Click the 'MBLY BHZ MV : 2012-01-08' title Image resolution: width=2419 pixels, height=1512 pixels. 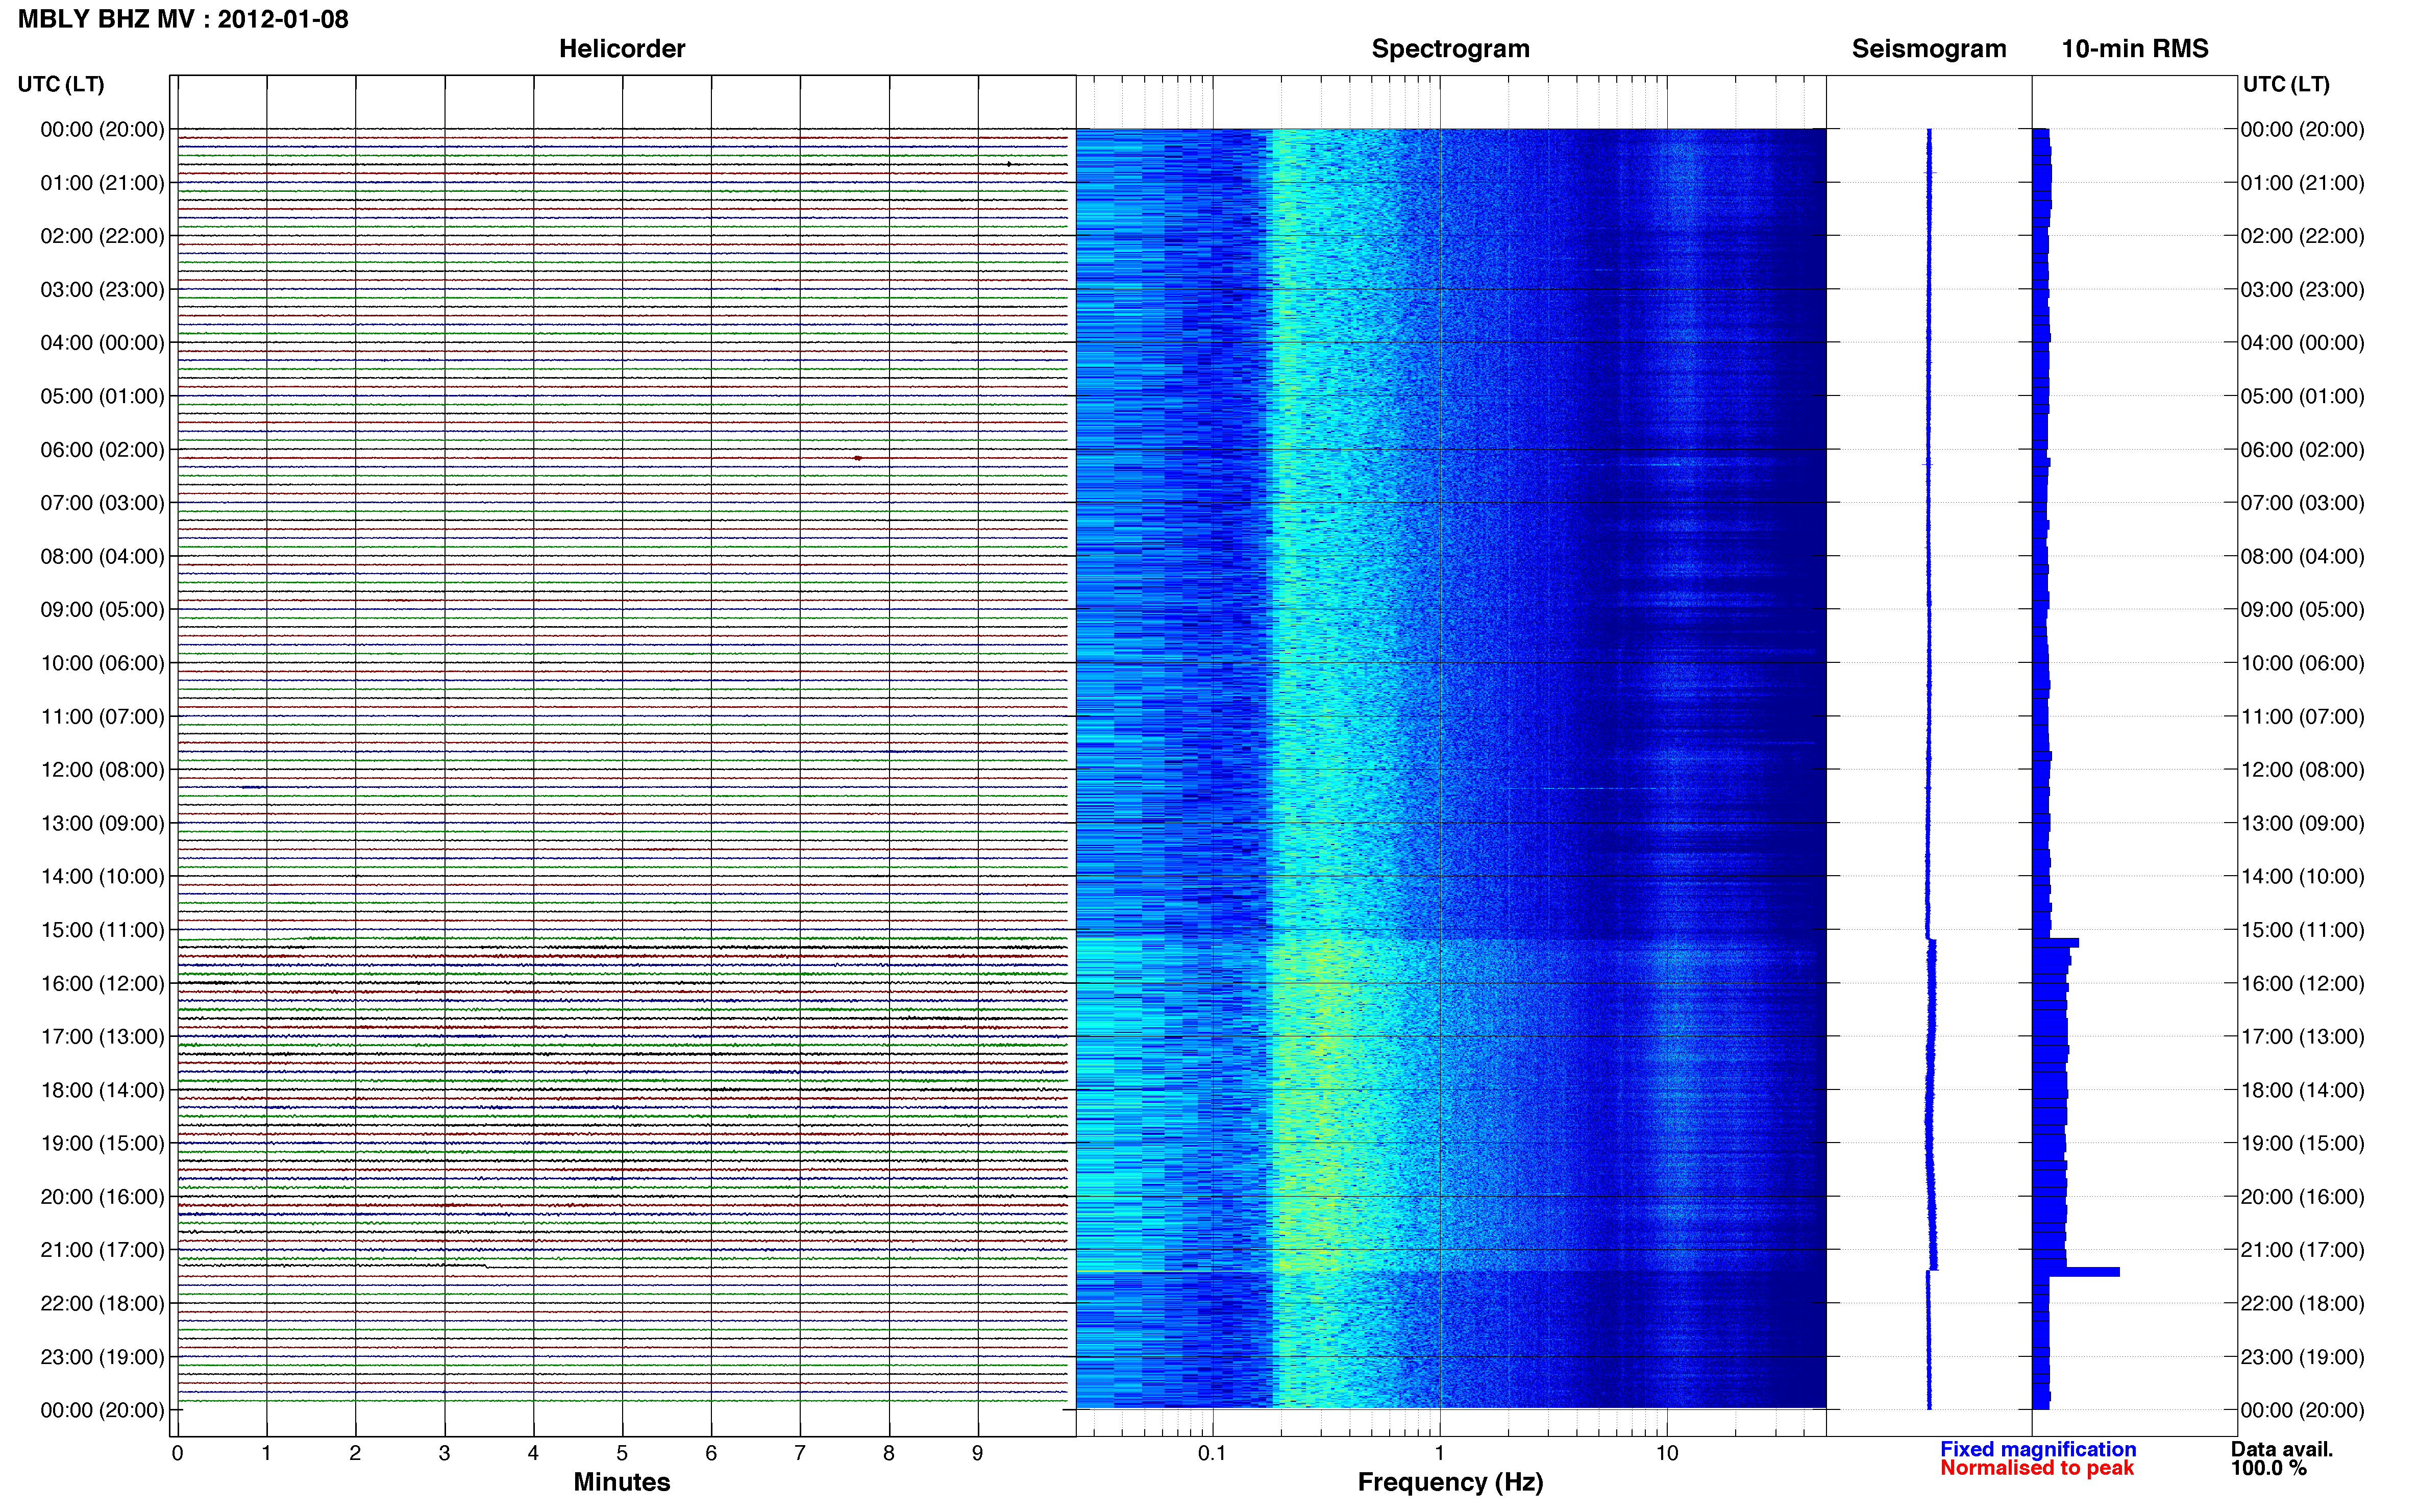click(x=183, y=19)
